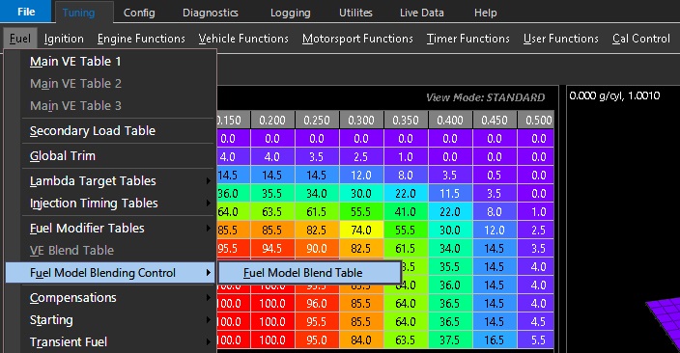
Task: Select cell with value 94.5
Action: coord(272,249)
